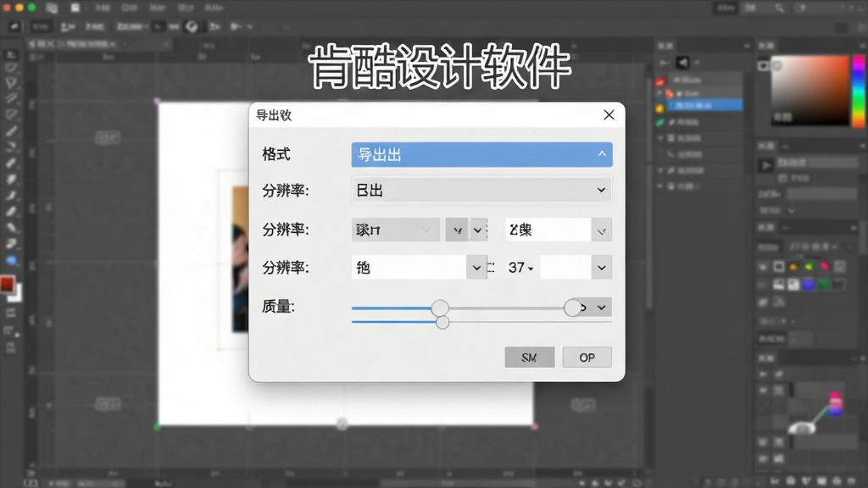Click the white square outline swatch icon
Viewport: 868px width, 488px height.
(x=778, y=267)
